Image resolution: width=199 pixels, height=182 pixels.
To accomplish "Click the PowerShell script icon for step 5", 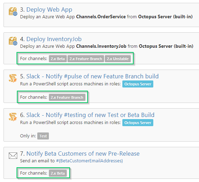I will click(13, 78).
